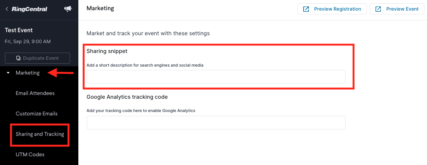This screenshot has height=165, width=427.
Task: Open Email Attendees page
Action: tap(35, 93)
